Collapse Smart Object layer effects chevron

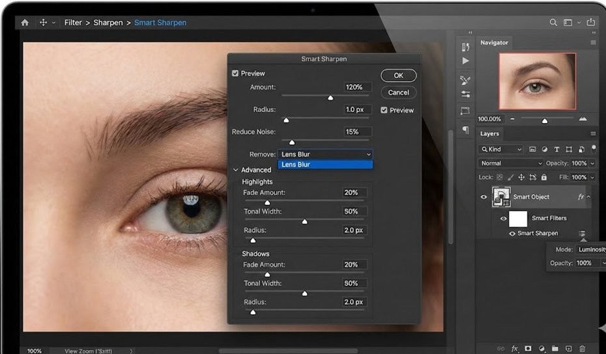click(x=588, y=197)
